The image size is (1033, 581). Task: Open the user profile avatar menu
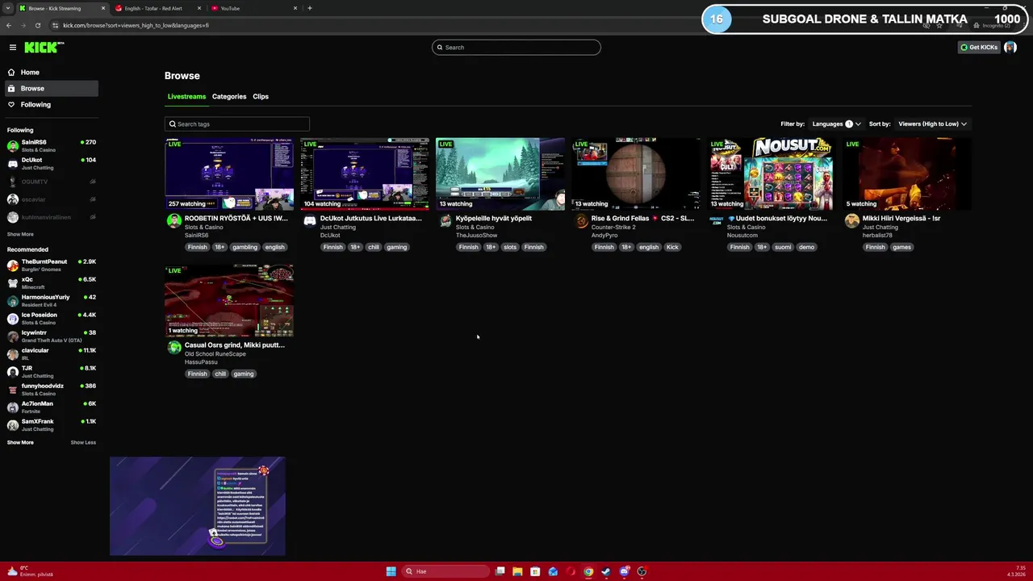point(1010,48)
